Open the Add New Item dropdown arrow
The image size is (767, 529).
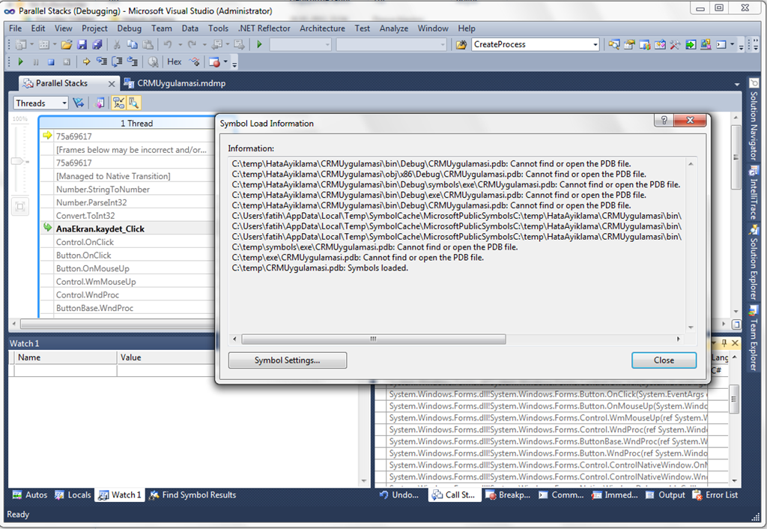click(x=54, y=44)
